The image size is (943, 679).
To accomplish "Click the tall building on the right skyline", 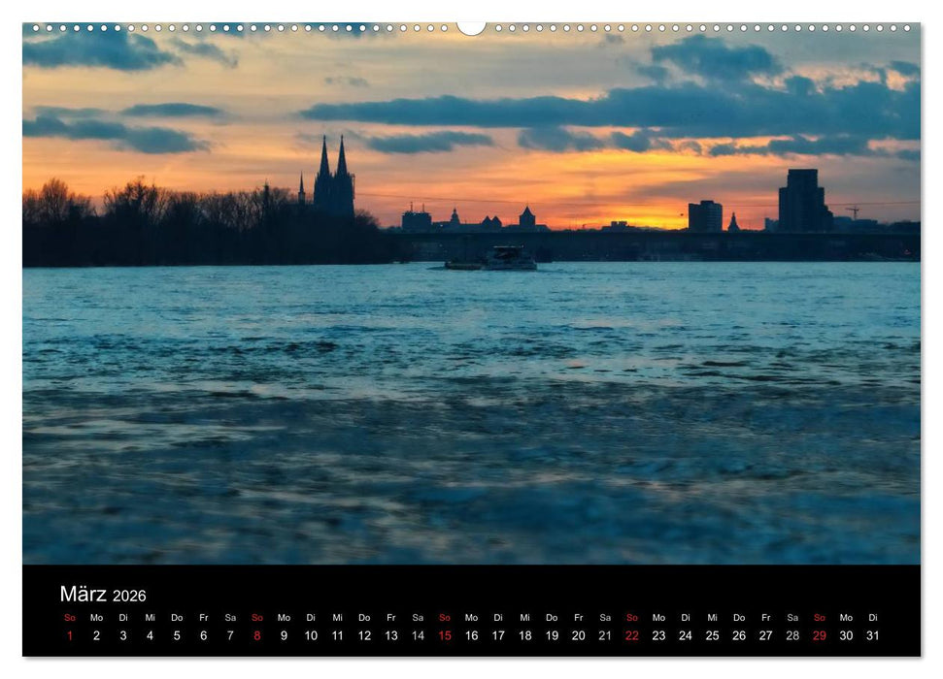I will point(801,199).
